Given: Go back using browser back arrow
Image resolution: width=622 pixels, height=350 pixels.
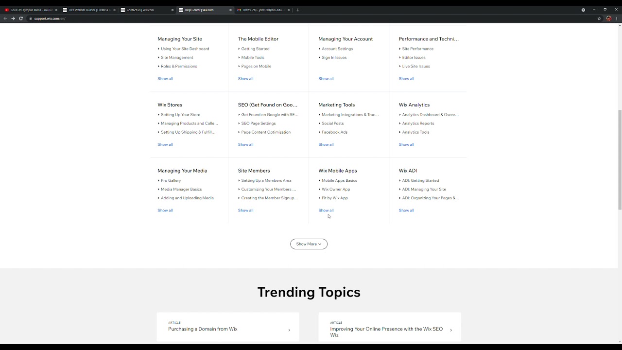Looking at the screenshot, I should tap(5, 18).
